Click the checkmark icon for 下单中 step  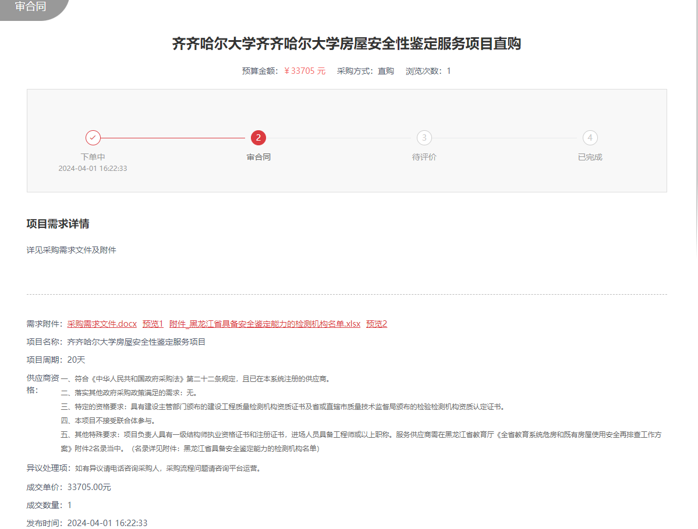[x=93, y=138]
